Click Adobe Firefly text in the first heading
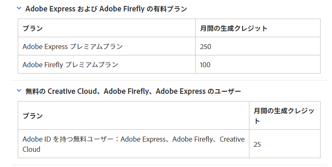Screen dimensions: 332x167 coord(122,9)
